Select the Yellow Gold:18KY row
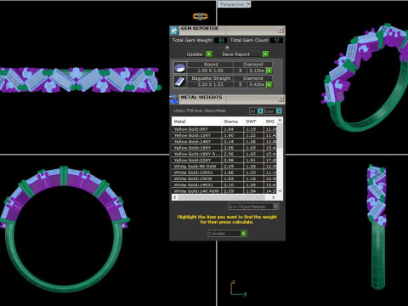408x306 pixels. click(224, 148)
